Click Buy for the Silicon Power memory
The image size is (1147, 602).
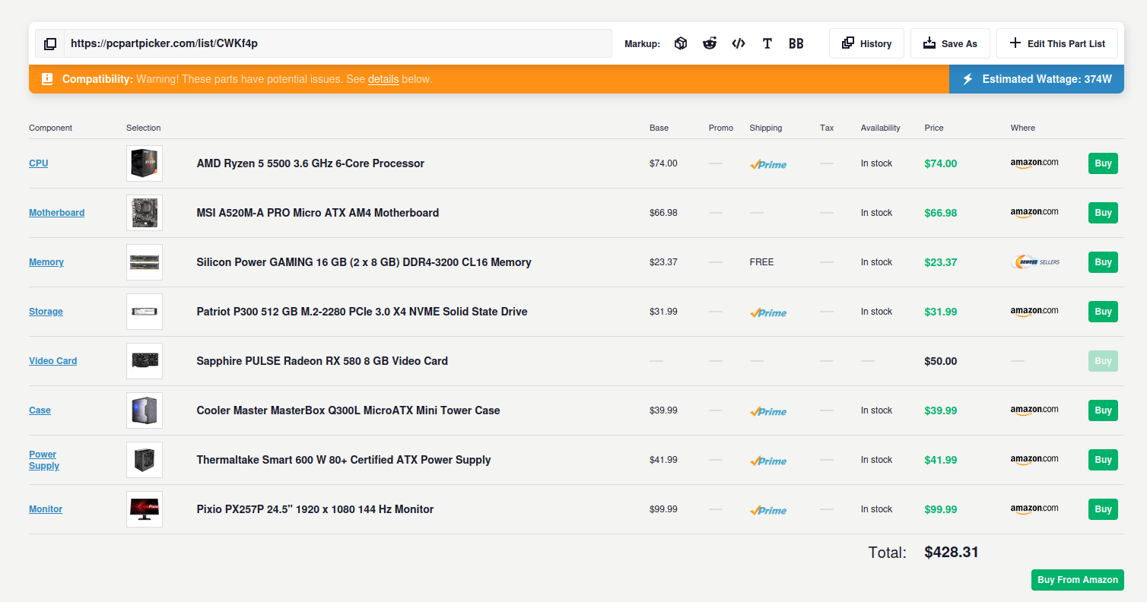1103,262
